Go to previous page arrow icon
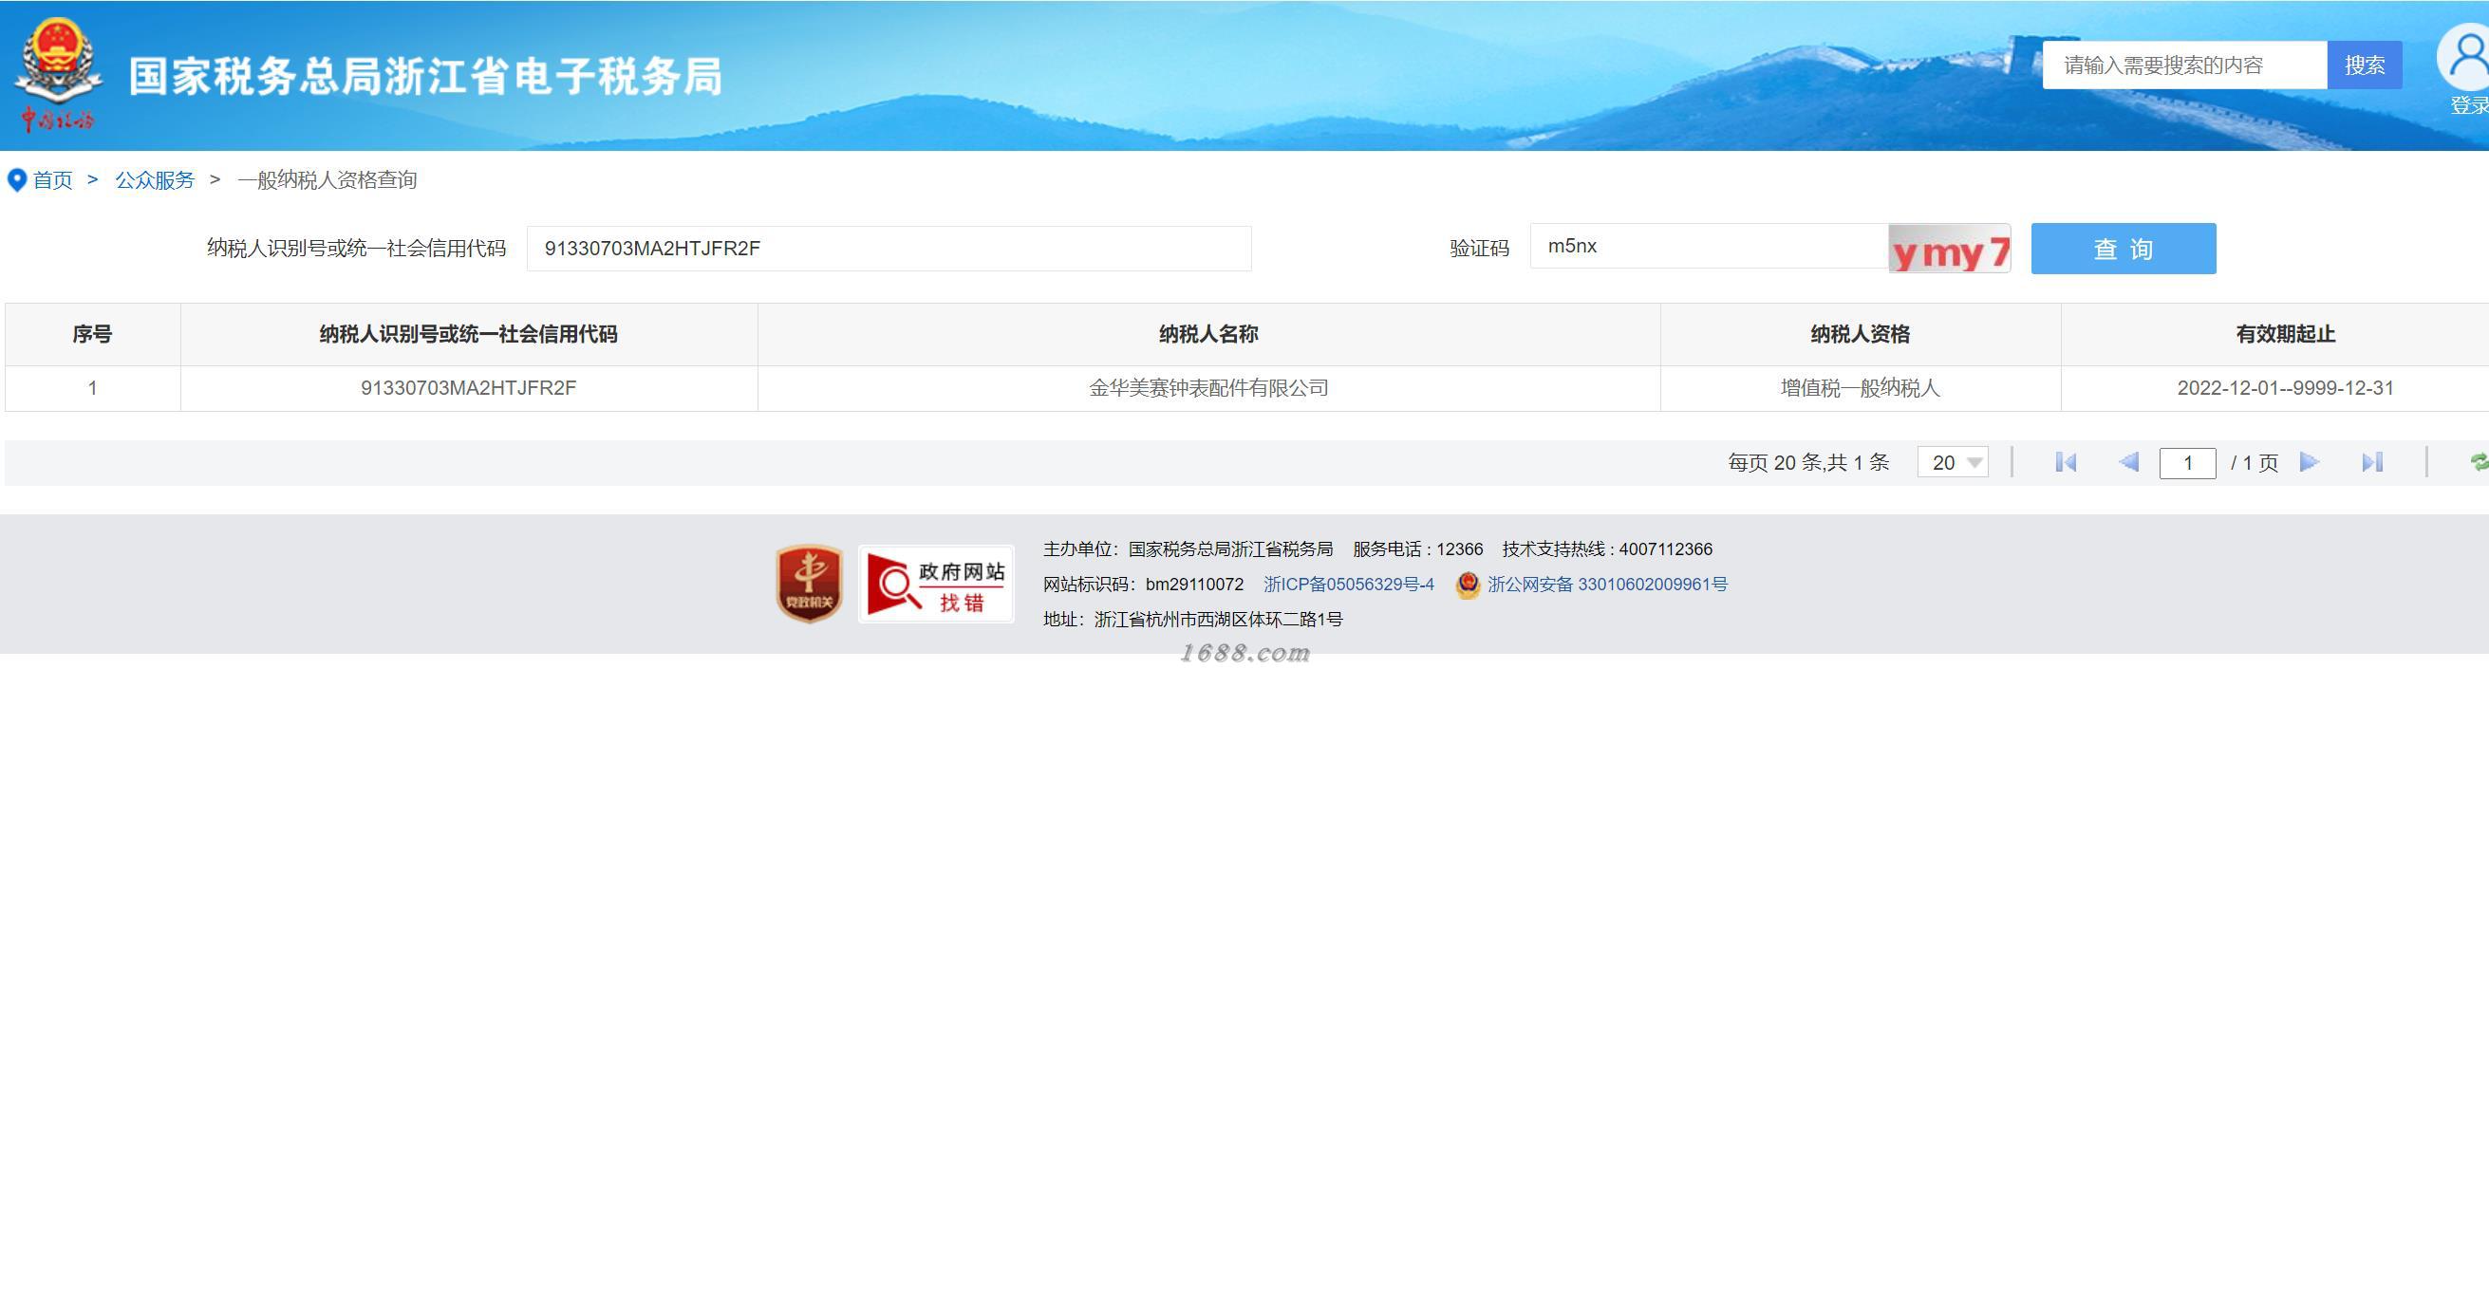The height and width of the screenshot is (1301, 2489). (2127, 463)
